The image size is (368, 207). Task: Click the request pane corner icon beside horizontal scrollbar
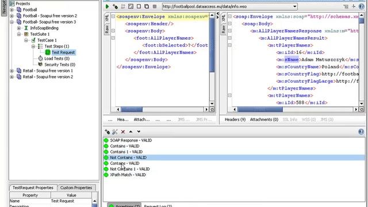[x=212, y=109]
